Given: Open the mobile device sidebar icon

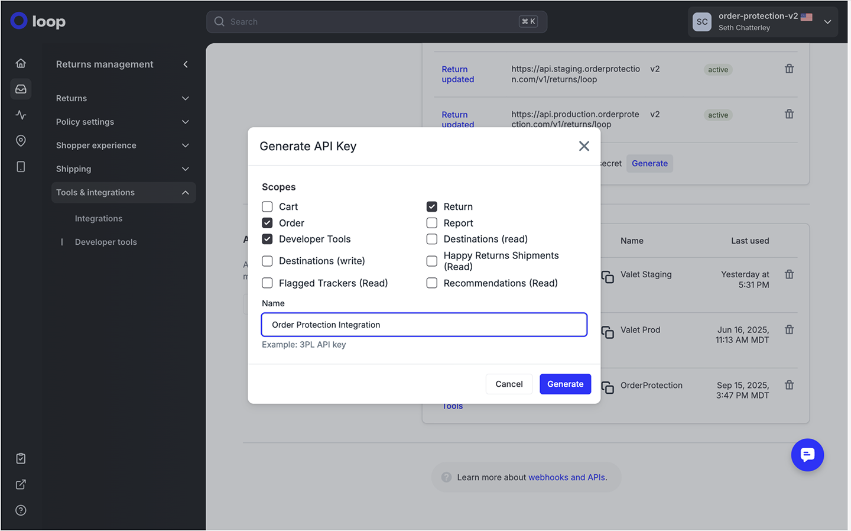Looking at the screenshot, I should [21, 167].
